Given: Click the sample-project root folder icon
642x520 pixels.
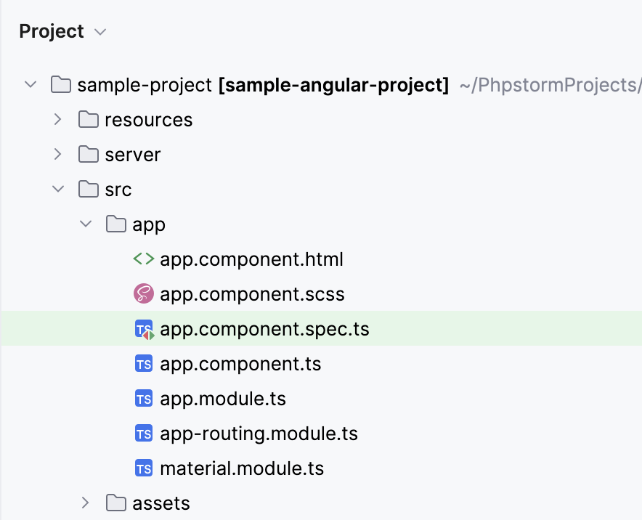Looking at the screenshot, I should tap(61, 85).
